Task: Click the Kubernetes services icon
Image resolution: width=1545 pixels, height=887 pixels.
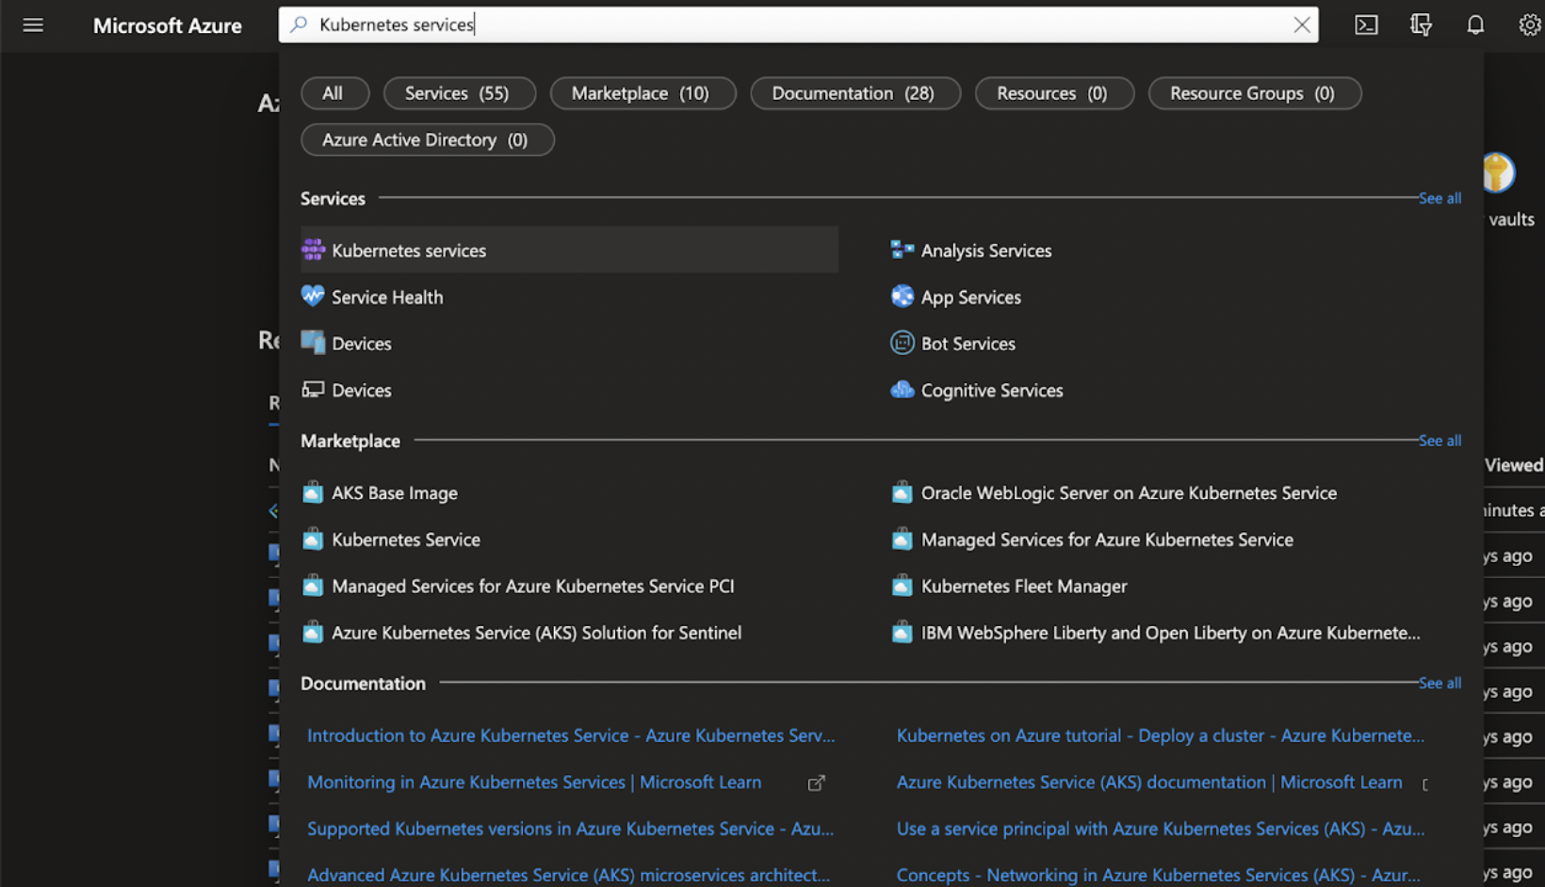Action: point(313,250)
